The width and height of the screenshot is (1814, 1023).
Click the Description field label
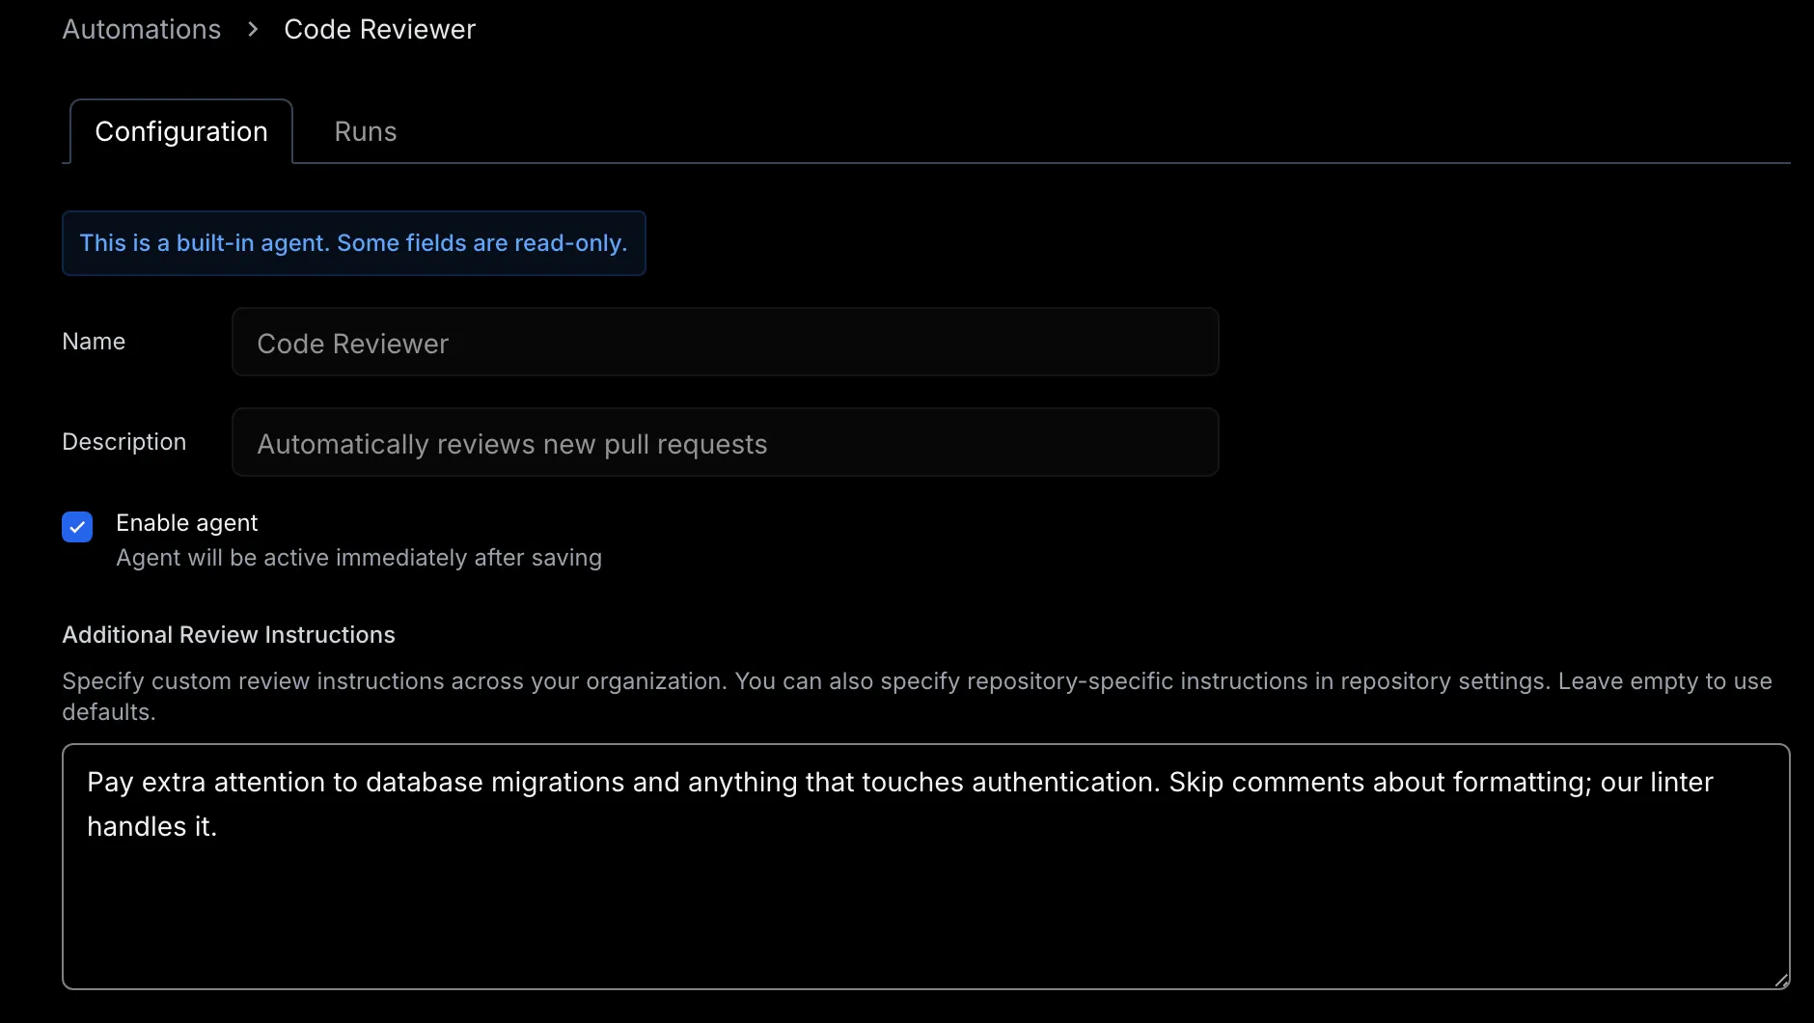tap(124, 442)
